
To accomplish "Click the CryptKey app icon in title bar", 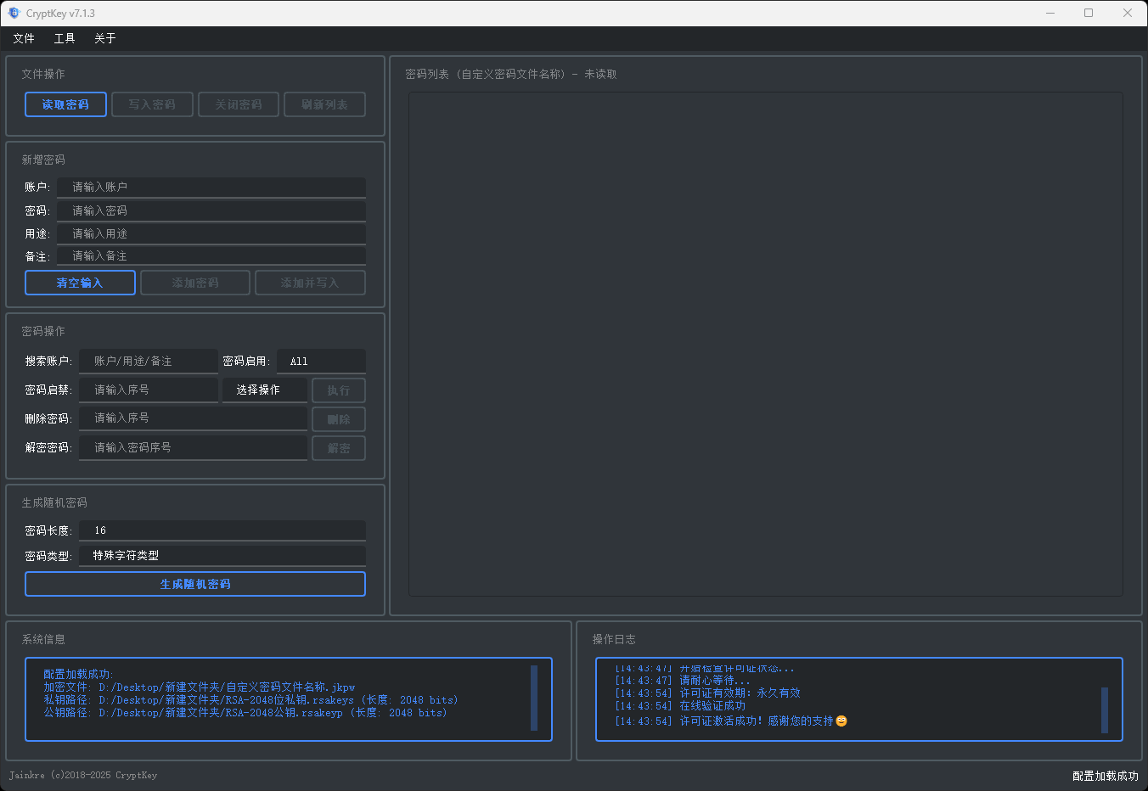I will (14, 13).
